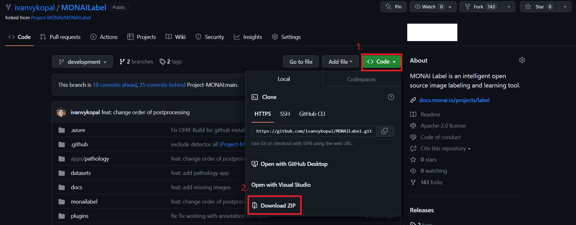Open the Wiki tab
The width and height of the screenshot is (576, 225).
(x=176, y=37)
